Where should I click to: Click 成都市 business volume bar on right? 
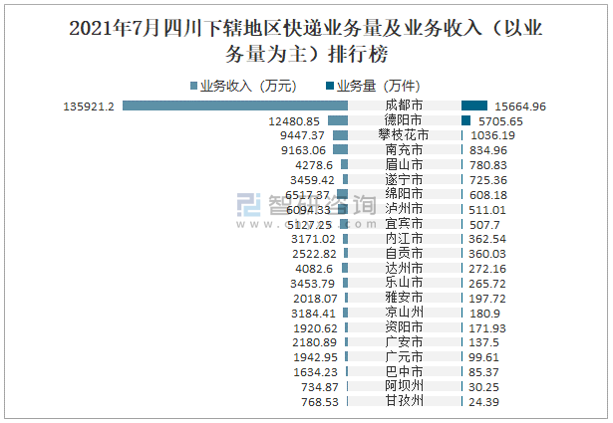[x=474, y=106]
